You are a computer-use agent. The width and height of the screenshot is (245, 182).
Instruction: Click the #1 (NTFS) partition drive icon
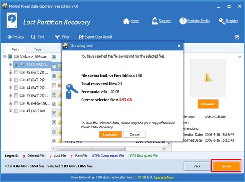[22, 64]
